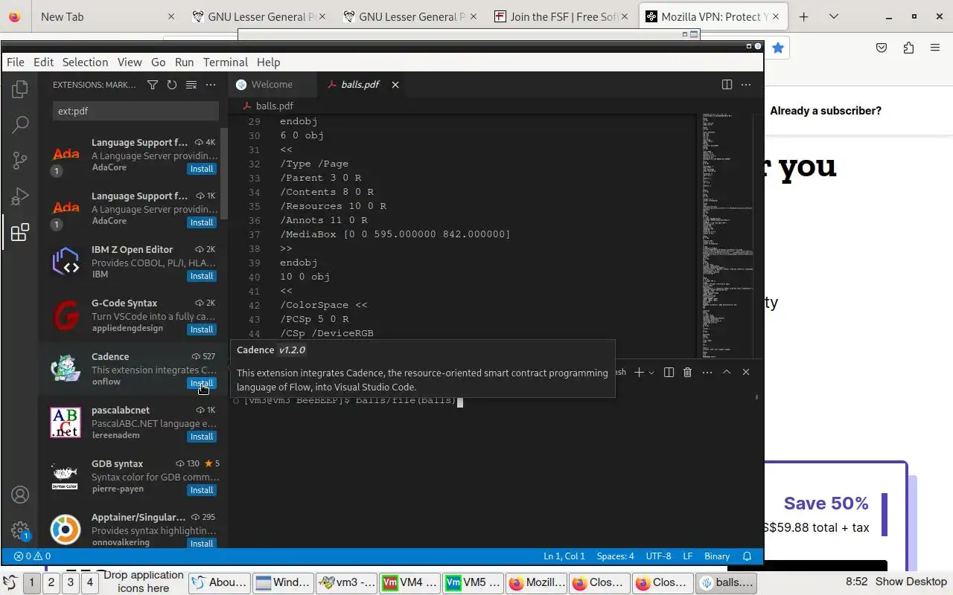Open extensions panel more actions menu
953x595 pixels.
pos(211,85)
